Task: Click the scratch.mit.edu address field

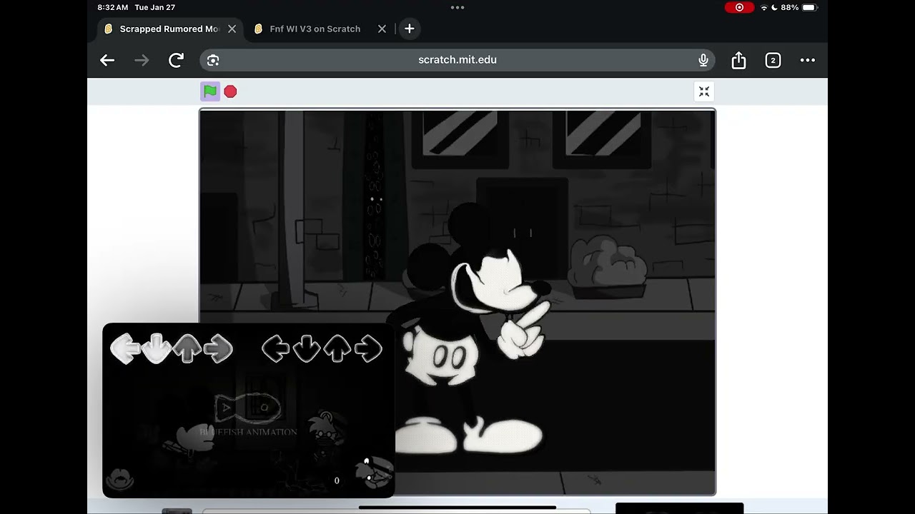Action: tap(457, 60)
